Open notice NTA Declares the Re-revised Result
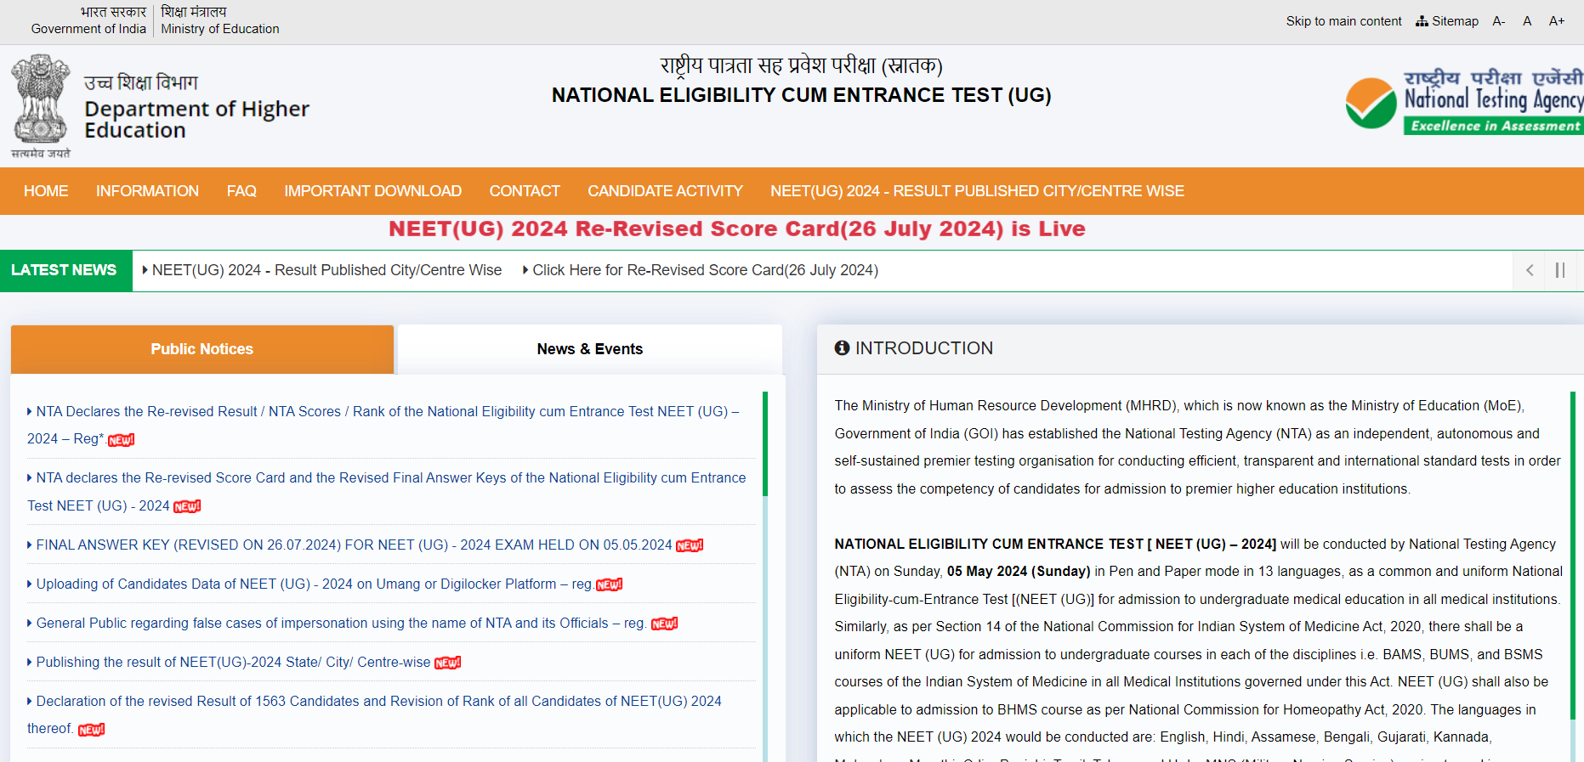Viewport: 1584px width, 762px height. coord(383,425)
